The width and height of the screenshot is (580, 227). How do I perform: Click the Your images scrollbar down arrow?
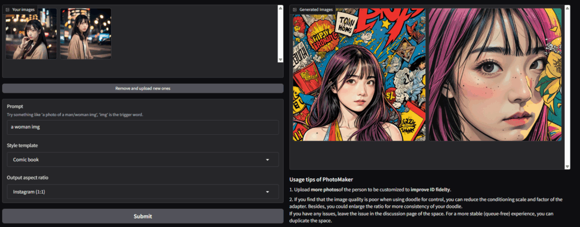[x=280, y=59]
